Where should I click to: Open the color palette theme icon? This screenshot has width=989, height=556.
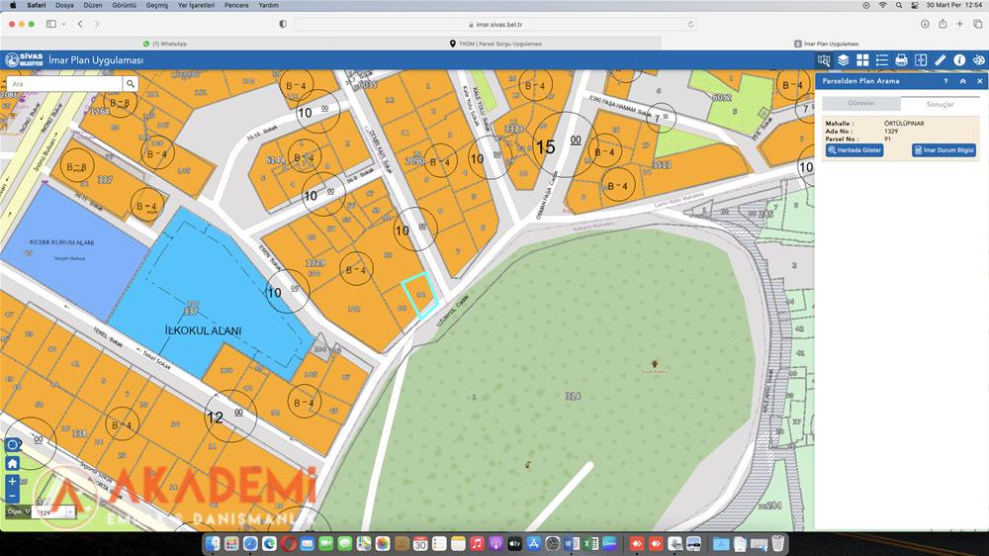pos(978,60)
